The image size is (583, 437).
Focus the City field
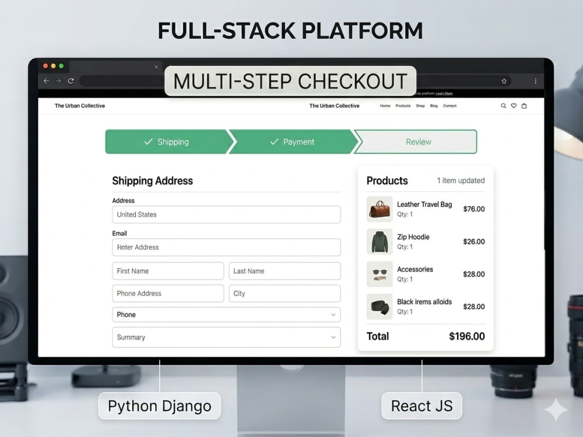tap(285, 293)
